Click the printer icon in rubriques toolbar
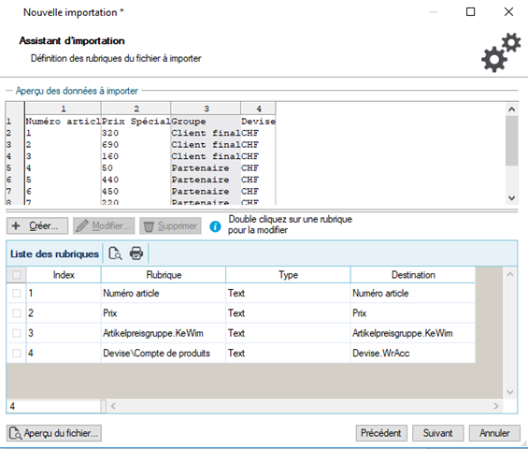The width and height of the screenshot is (528, 449). tap(136, 253)
